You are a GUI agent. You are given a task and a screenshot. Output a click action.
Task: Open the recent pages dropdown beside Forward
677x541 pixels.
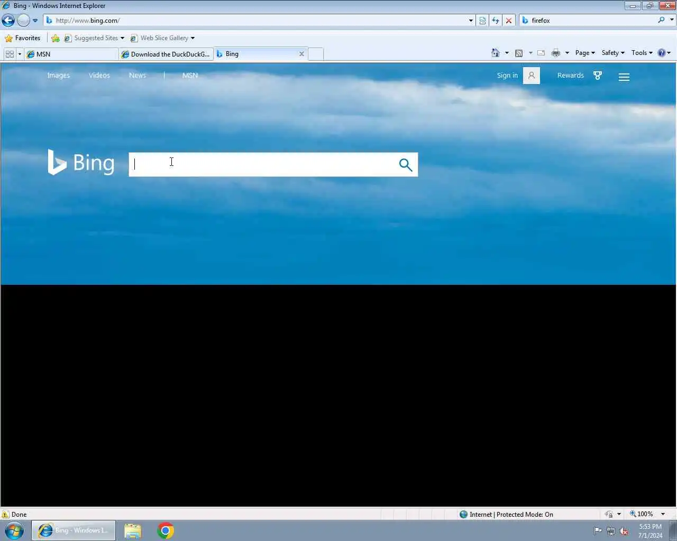[35, 21]
